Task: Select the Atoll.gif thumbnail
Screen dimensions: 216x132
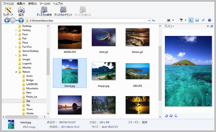Action: pos(103,37)
